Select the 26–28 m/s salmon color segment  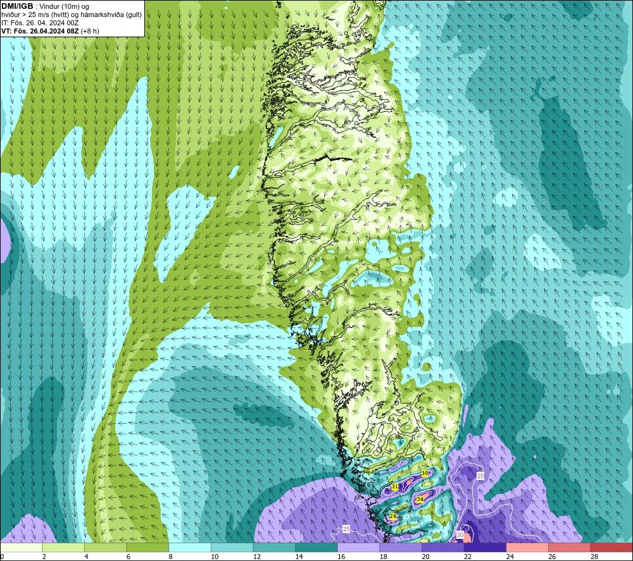(x=570, y=547)
